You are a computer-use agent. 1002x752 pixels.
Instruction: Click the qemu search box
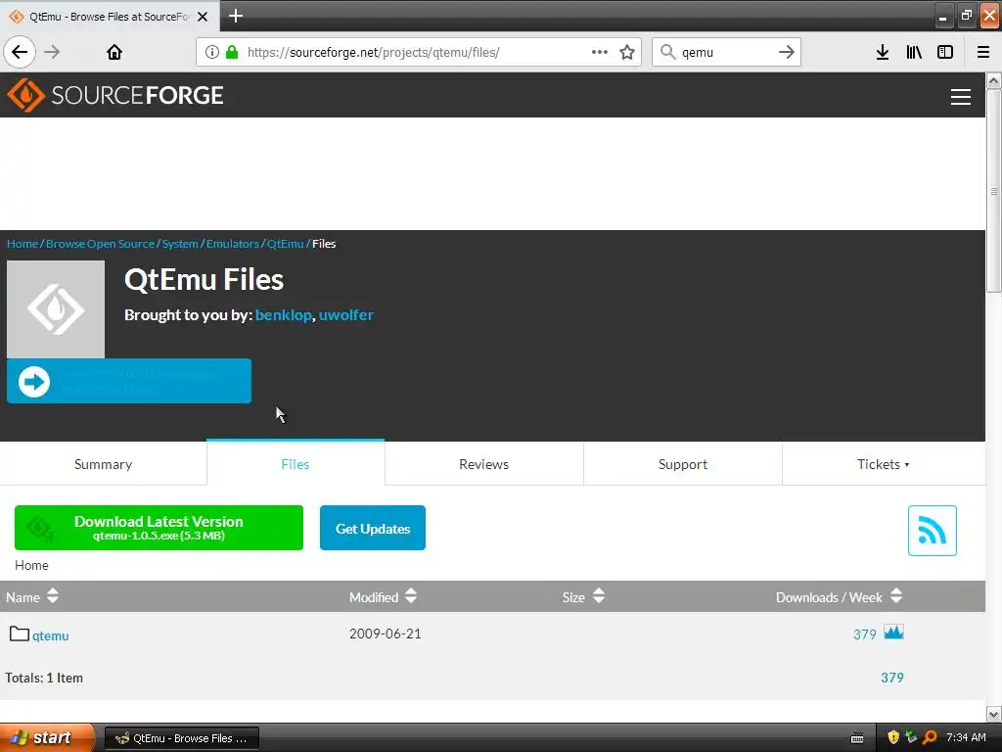[x=727, y=52]
